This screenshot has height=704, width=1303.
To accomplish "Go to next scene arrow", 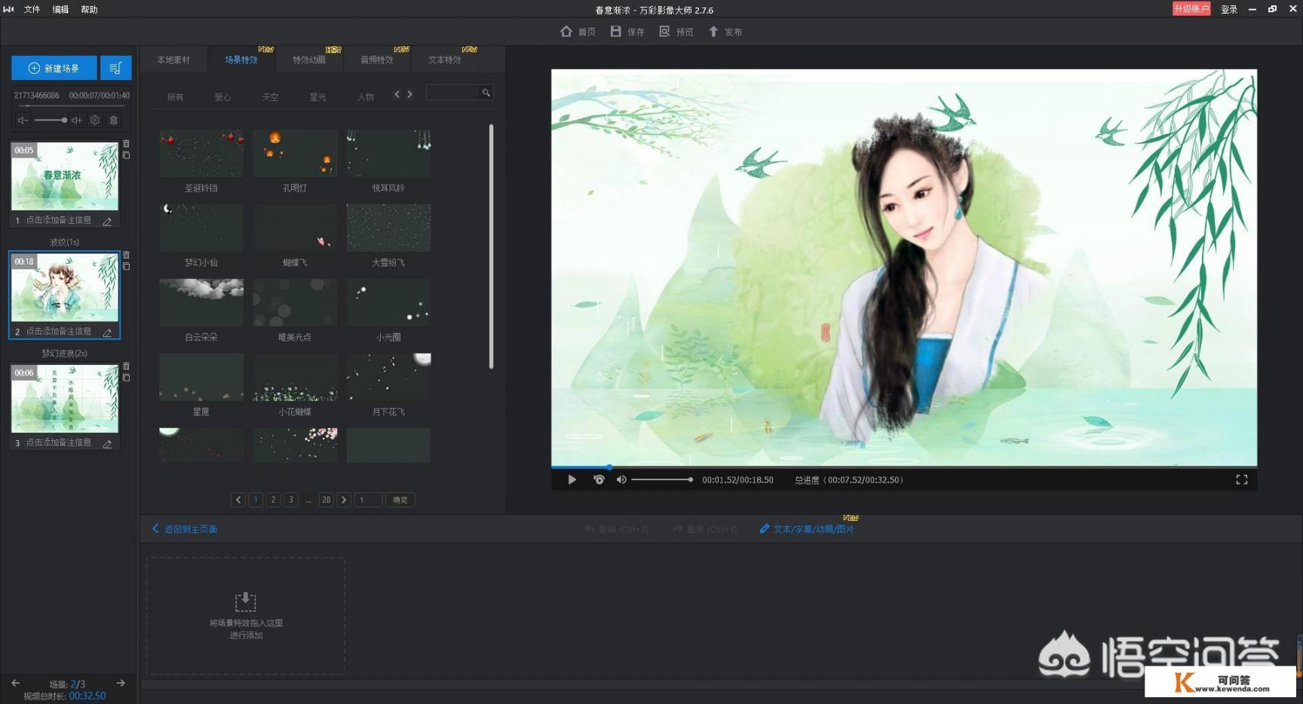I will pos(121,683).
